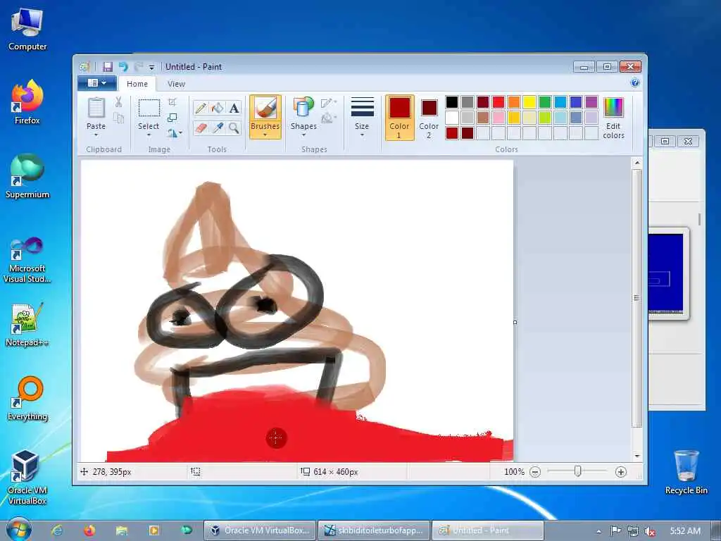Pick the yellow color swatch
The image size is (721, 541).
[529, 102]
